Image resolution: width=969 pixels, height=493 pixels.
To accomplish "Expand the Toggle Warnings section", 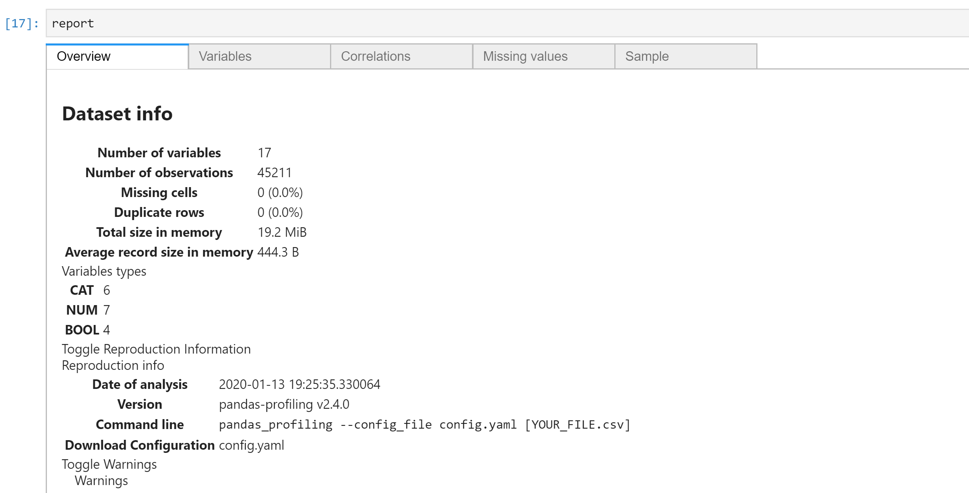I will [109, 464].
